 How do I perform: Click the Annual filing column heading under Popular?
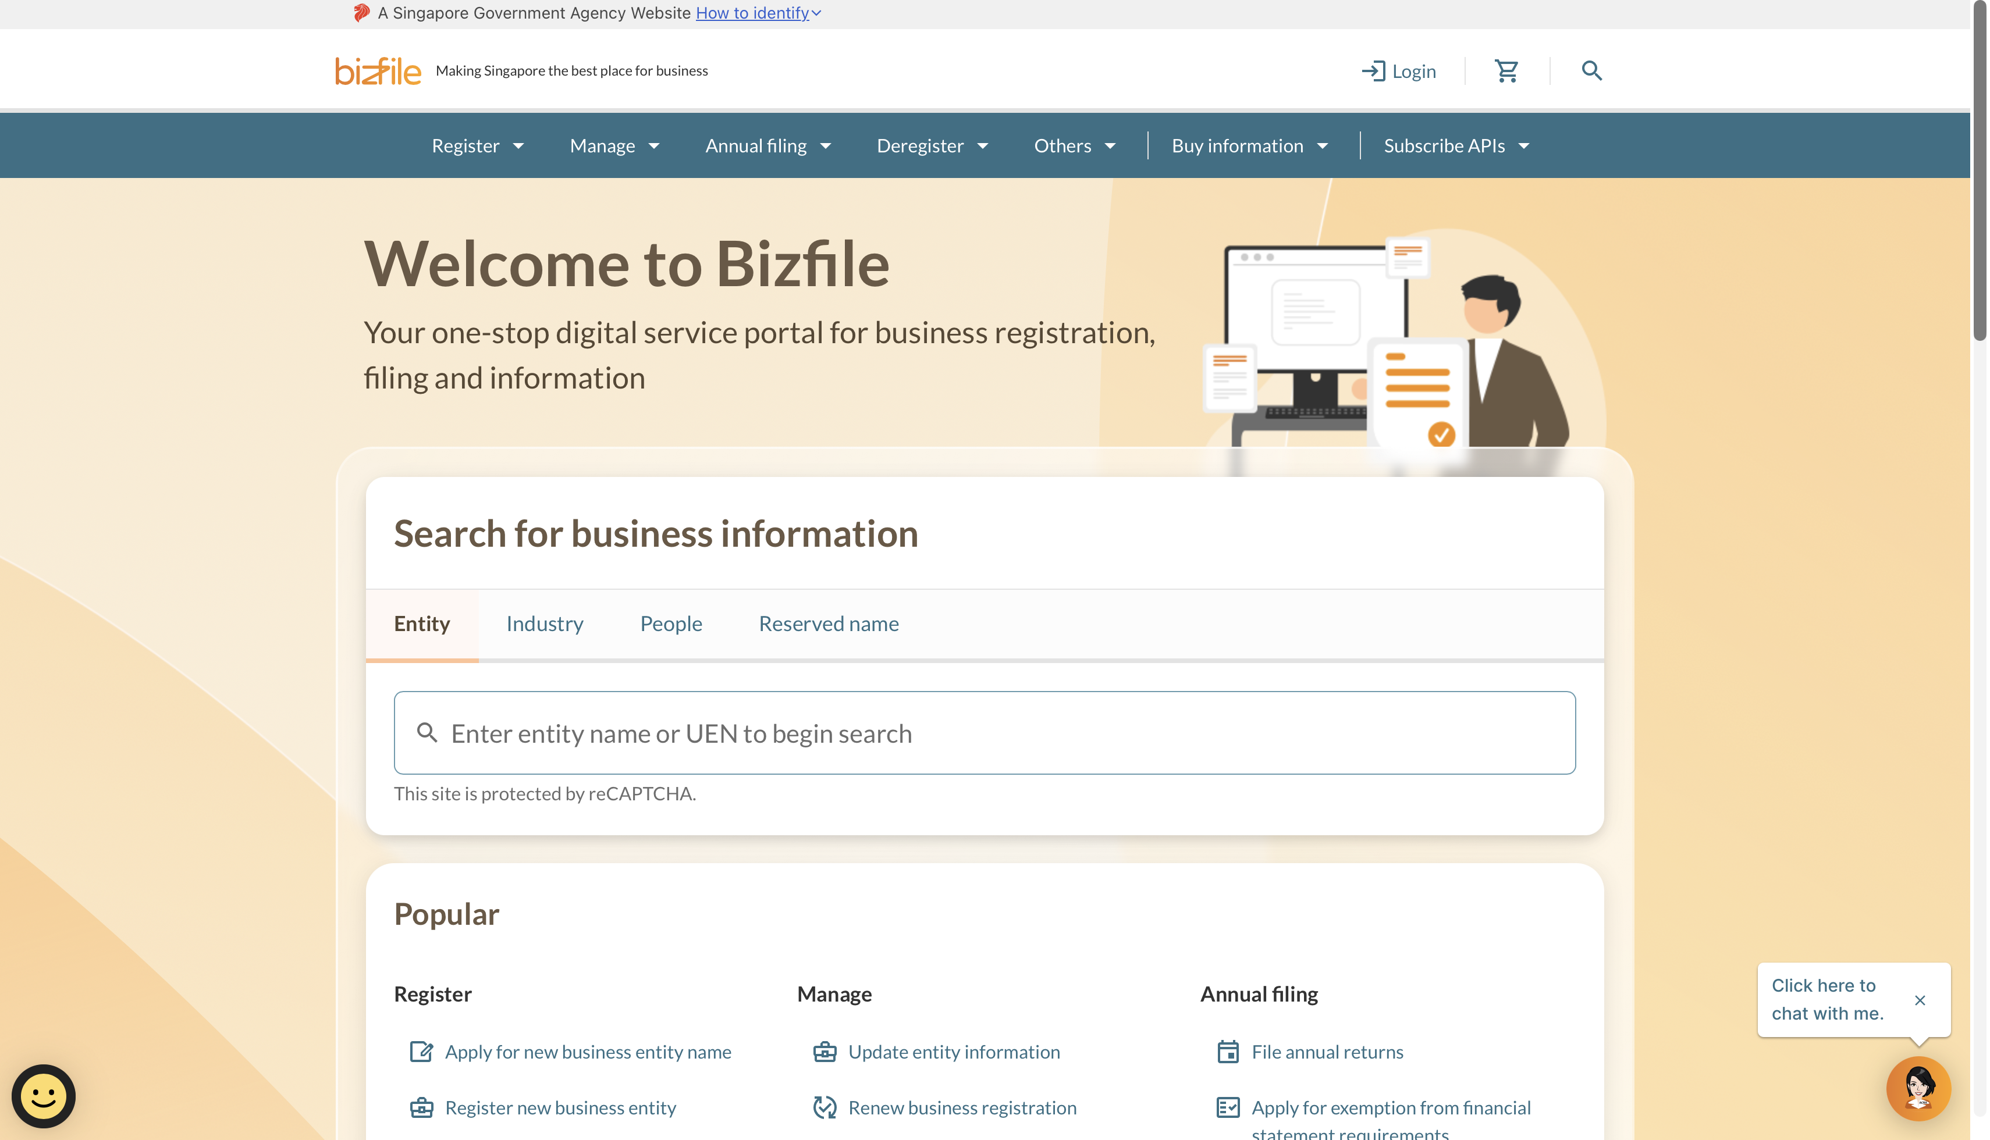pyautogui.click(x=1259, y=993)
